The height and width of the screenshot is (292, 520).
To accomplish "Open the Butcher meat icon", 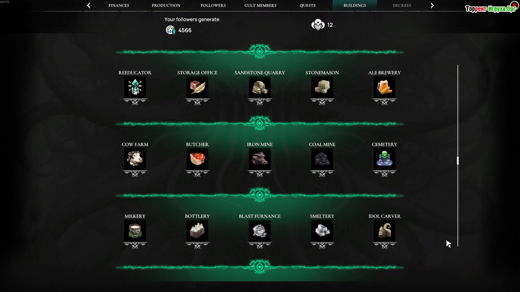I will pyautogui.click(x=197, y=159).
